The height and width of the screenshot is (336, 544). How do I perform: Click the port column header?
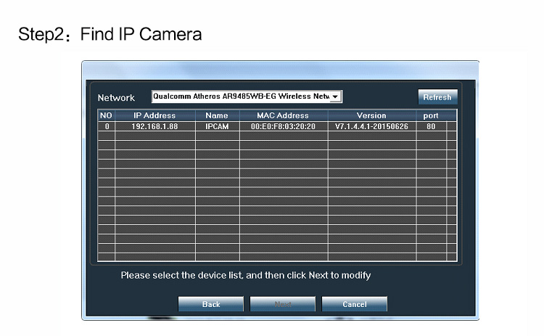coord(431,115)
